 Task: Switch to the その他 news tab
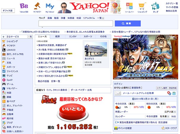(103, 37)
